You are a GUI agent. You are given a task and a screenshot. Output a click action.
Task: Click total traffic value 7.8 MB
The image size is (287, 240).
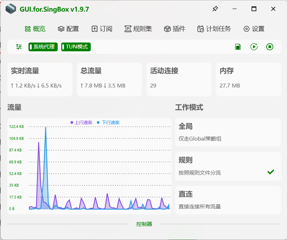(91, 86)
